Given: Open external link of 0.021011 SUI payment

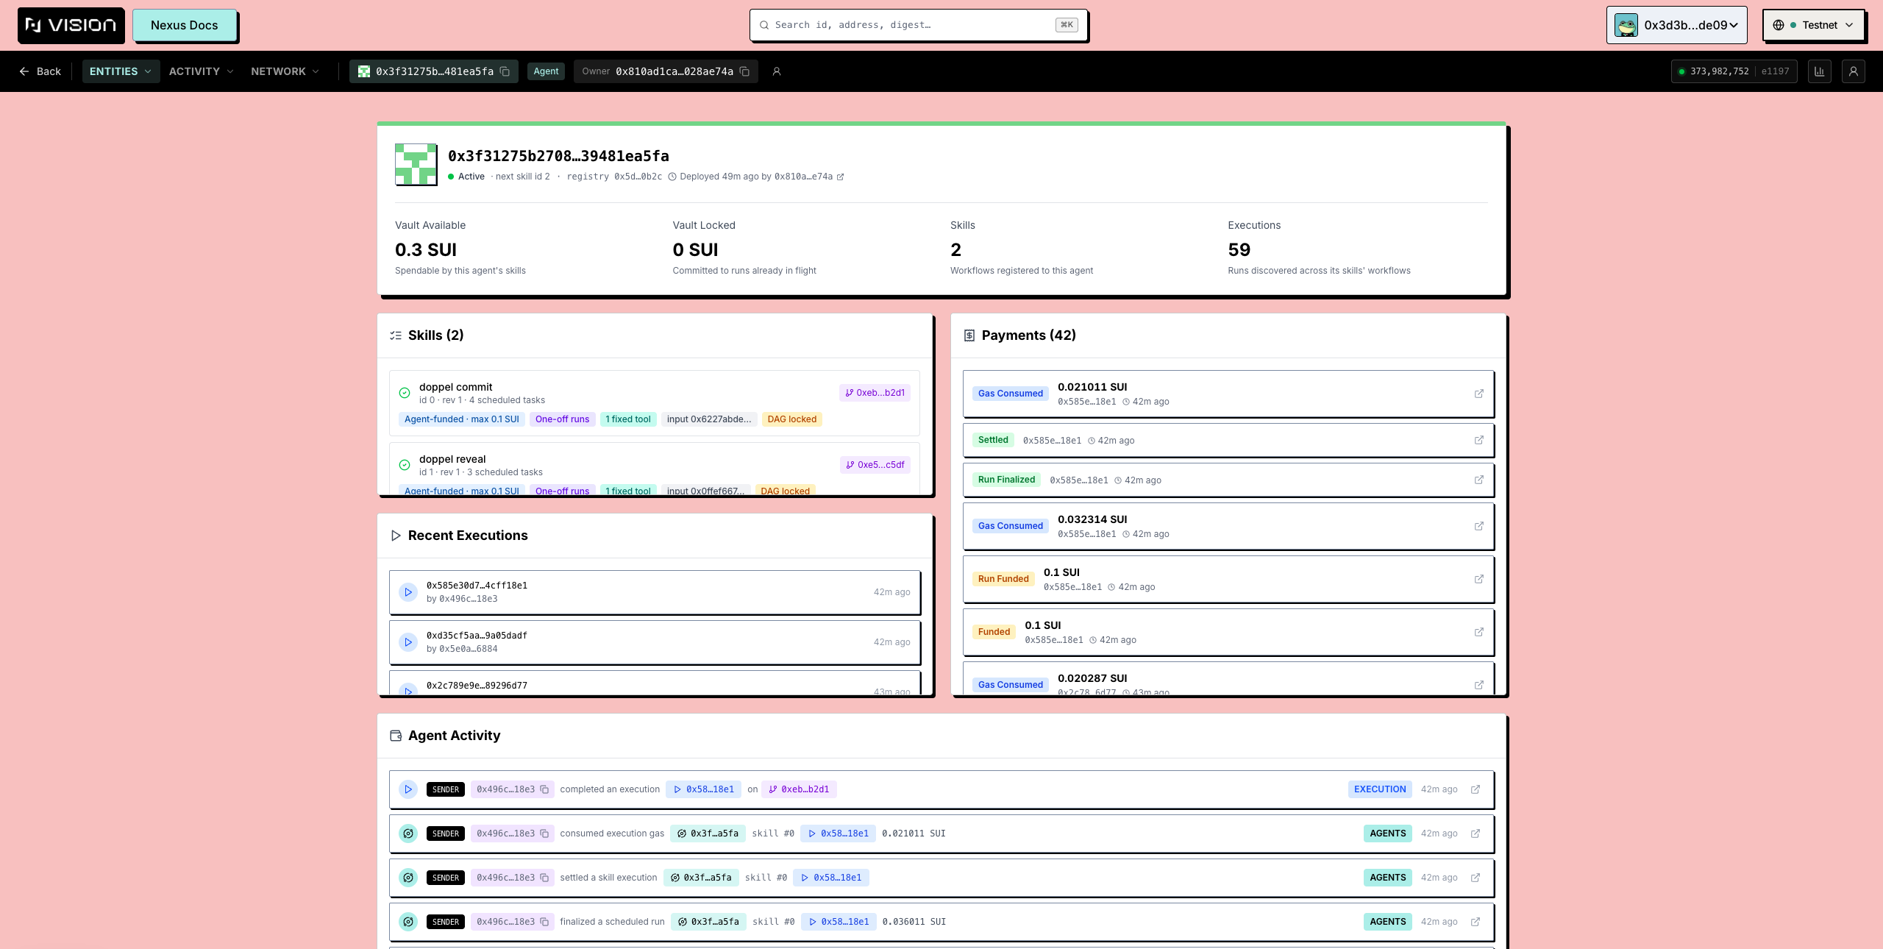Looking at the screenshot, I should click(x=1478, y=394).
